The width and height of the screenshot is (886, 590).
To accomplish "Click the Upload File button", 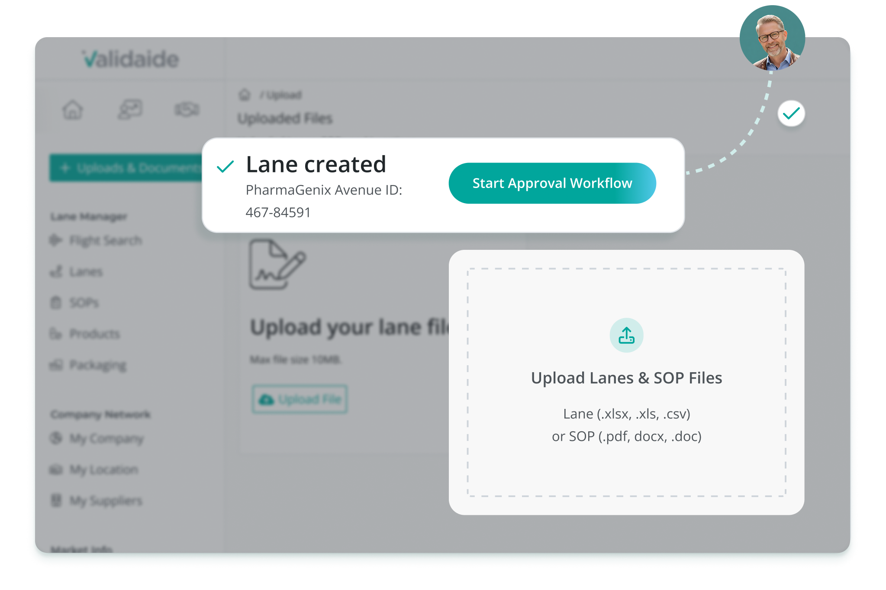I will tap(300, 399).
